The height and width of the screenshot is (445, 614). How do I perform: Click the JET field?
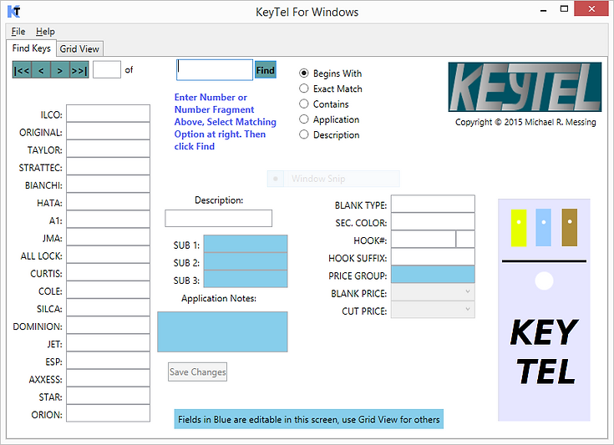click(108, 343)
